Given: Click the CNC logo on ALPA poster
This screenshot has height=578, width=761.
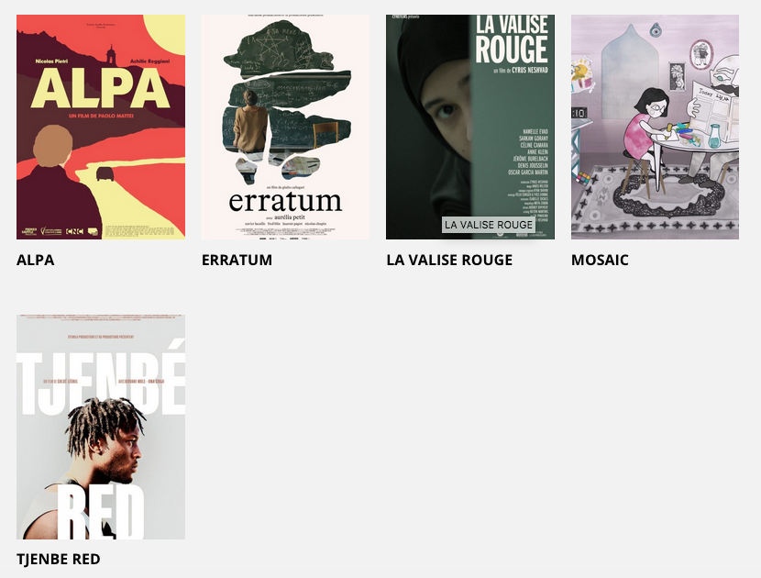Looking at the screenshot, I should click(74, 232).
